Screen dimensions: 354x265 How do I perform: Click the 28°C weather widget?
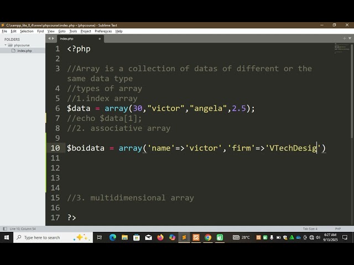(241, 237)
